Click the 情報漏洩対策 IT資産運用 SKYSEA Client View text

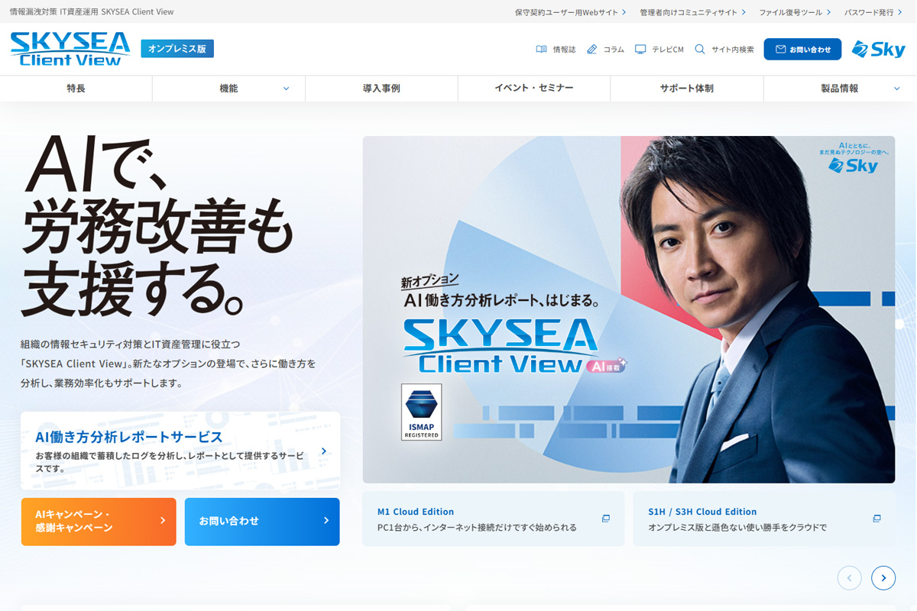(92, 12)
